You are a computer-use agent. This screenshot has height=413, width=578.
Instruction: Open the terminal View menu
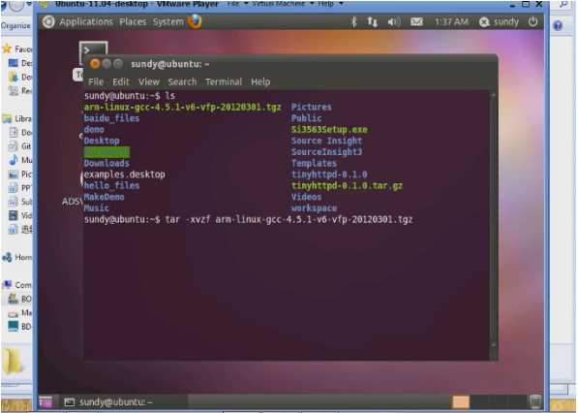coord(149,82)
